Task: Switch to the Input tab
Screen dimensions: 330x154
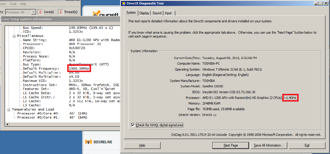Action: click(168, 13)
